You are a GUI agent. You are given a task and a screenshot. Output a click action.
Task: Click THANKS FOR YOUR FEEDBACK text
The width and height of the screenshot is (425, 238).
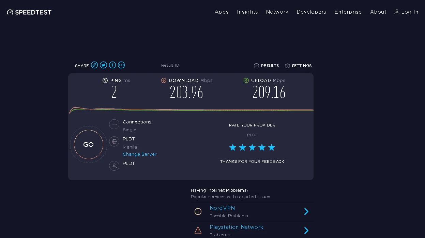253,162
